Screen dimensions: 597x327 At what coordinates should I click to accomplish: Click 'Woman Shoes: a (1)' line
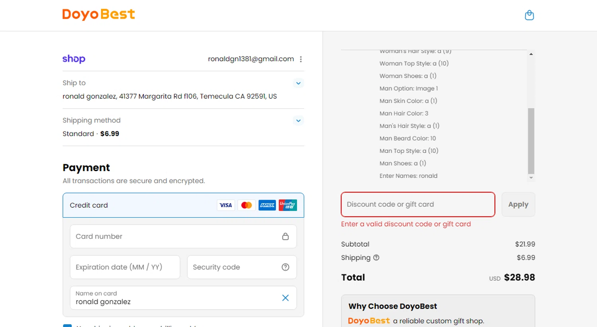[408, 76]
